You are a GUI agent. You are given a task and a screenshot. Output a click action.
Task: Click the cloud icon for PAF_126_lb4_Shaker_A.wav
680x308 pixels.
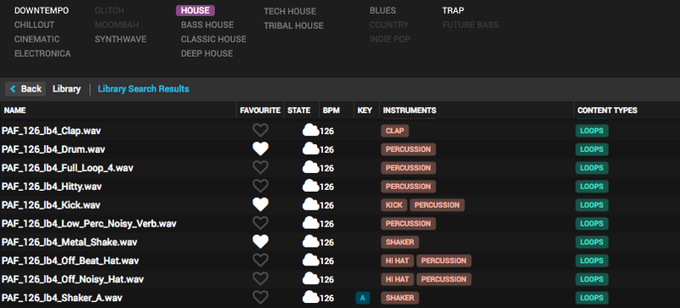tap(310, 298)
